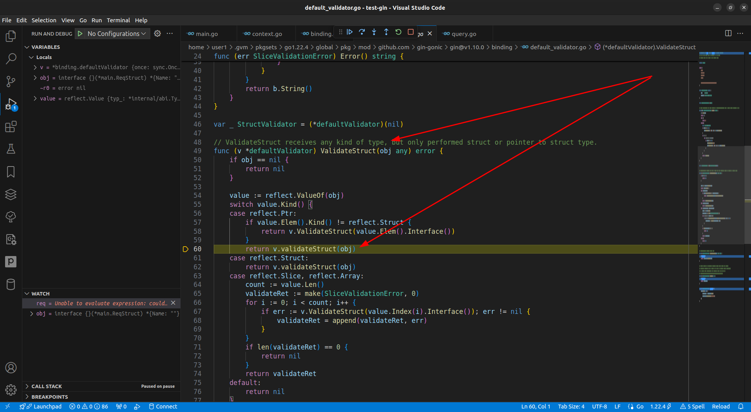Viewport: 751px width, 412px height.
Task: Open Run and Debug view icon
Action: [11, 104]
